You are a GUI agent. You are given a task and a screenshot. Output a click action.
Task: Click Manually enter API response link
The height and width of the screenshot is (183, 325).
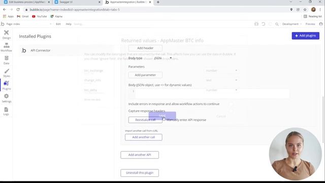186,120
